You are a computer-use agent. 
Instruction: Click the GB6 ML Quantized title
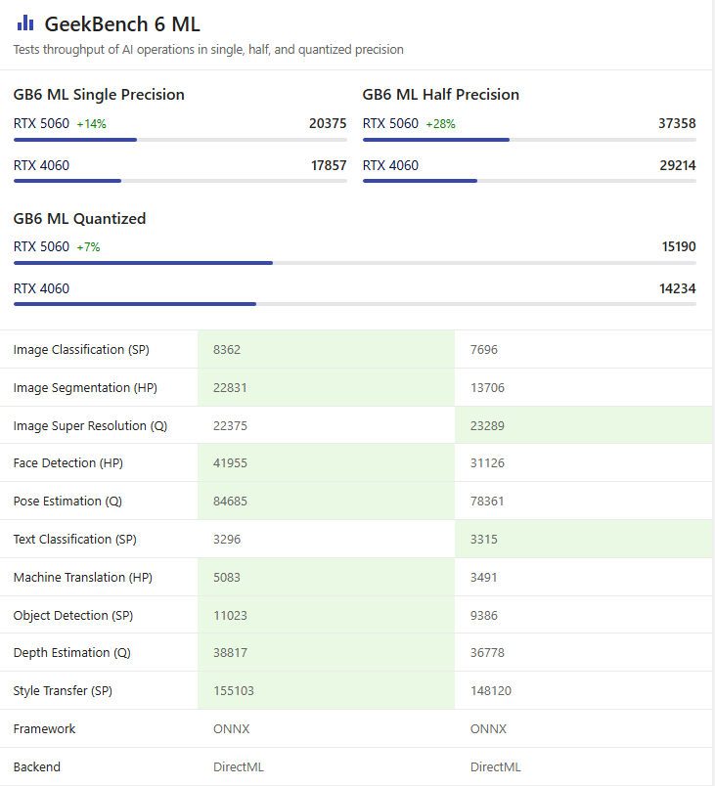[x=79, y=219]
